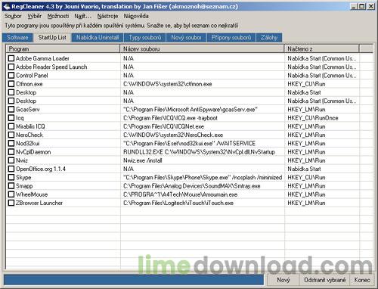Click the Nwiz.exe /install cell
Screen dimensions: 378x289
(x=143, y=160)
